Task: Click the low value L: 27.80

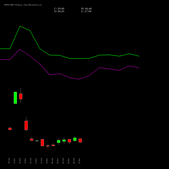Action: pos(86,11)
